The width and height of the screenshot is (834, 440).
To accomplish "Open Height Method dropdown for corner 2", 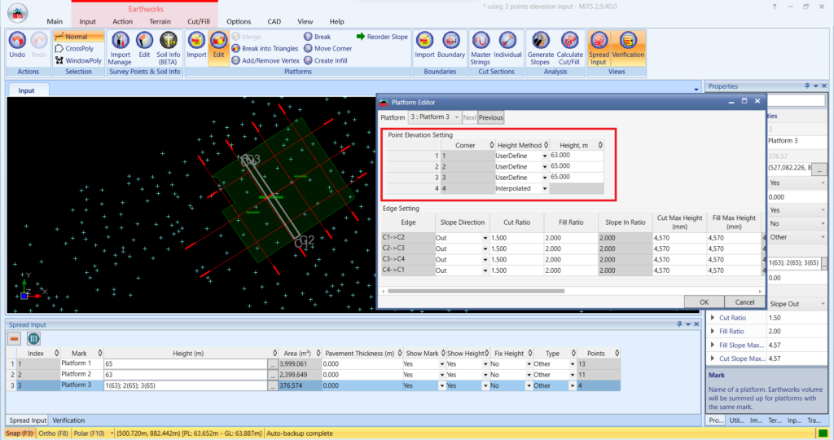I will [545, 167].
